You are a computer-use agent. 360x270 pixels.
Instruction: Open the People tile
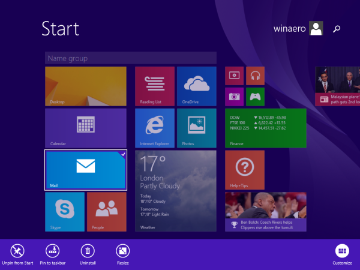pyautogui.click(x=107, y=212)
